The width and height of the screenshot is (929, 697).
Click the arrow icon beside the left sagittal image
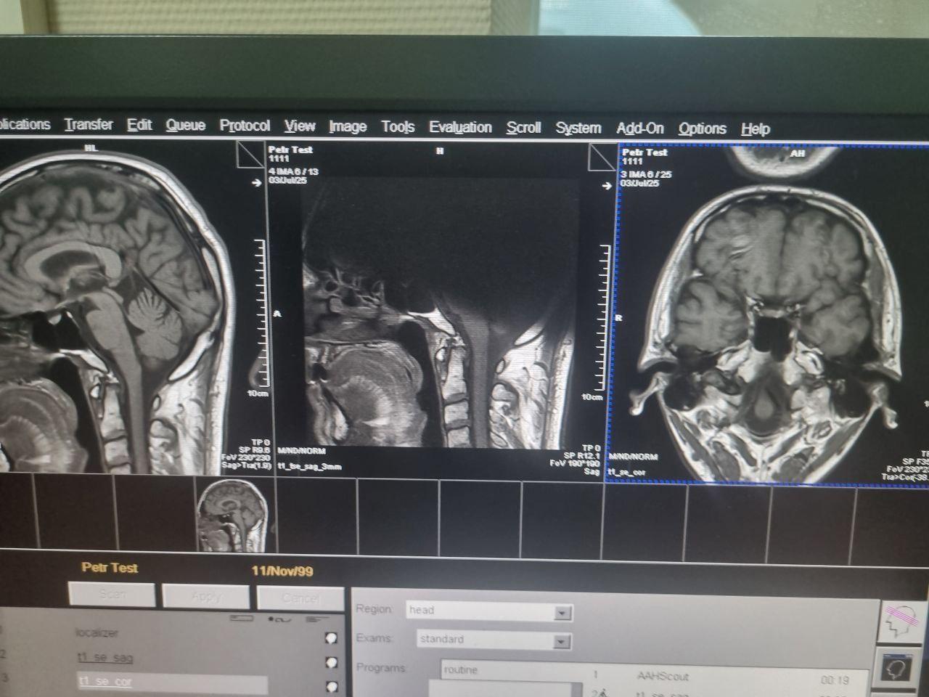[x=255, y=183]
